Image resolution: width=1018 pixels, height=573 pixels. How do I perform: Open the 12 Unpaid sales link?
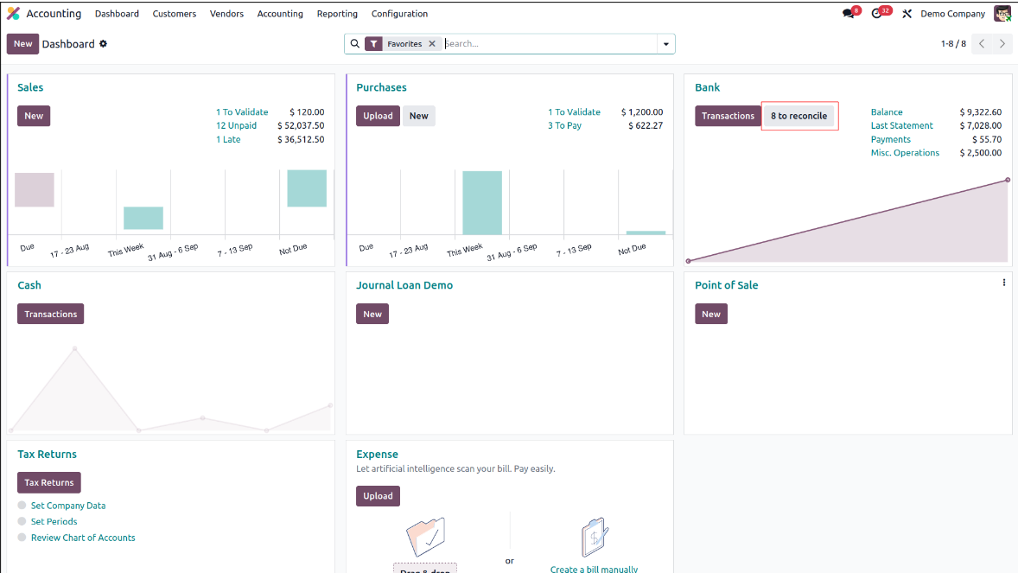236,125
